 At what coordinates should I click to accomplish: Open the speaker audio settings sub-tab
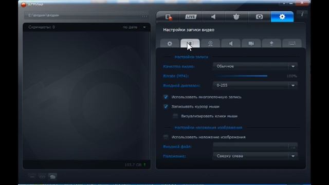tap(231, 43)
